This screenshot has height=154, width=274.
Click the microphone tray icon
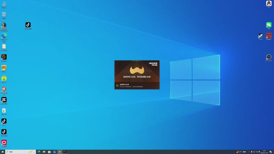[x=252, y=152]
